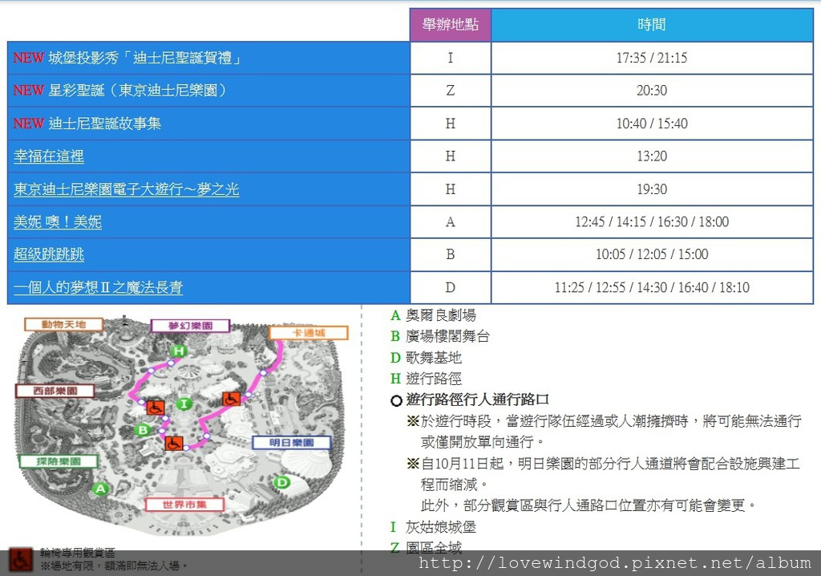Click location cell Z in the 星彩聖誕 row
821x576 pixels.
click(x=451, y=90)
